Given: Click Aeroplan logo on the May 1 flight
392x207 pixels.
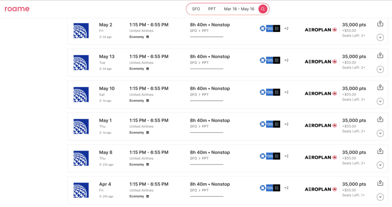Looking at the screenshot, I should click(321, 125).
